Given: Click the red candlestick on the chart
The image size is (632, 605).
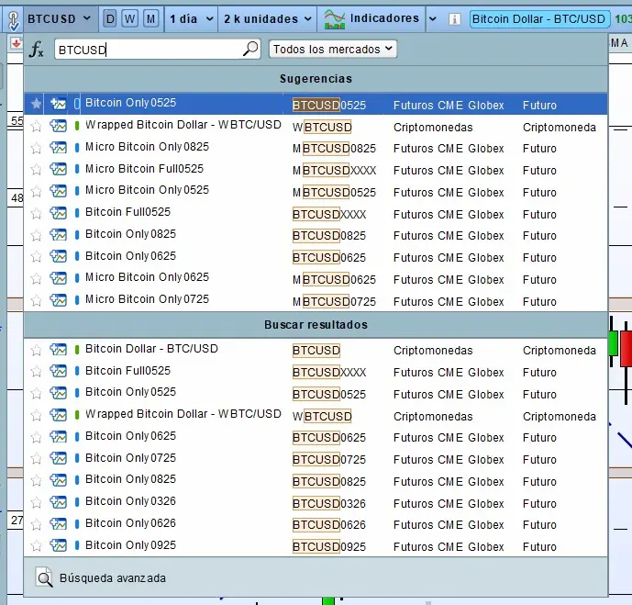Looking at the screenshot, I should pos(626,349).
